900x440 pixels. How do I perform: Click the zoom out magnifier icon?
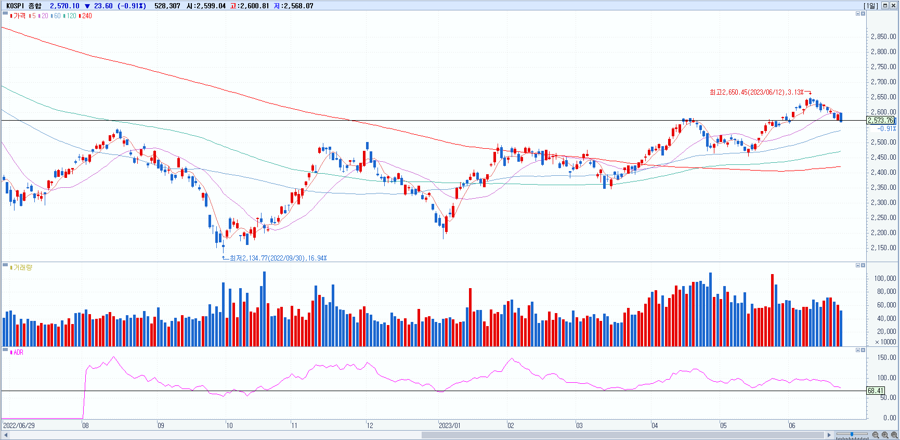876,435
